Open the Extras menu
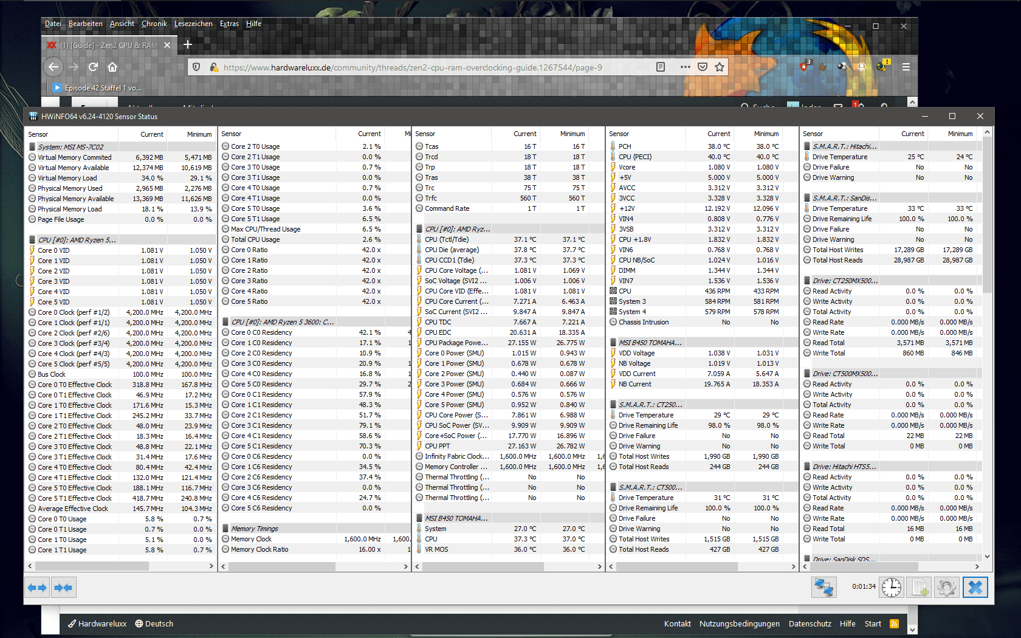Viewport: 1021px width, 638px height. click(x=229, y=24)
